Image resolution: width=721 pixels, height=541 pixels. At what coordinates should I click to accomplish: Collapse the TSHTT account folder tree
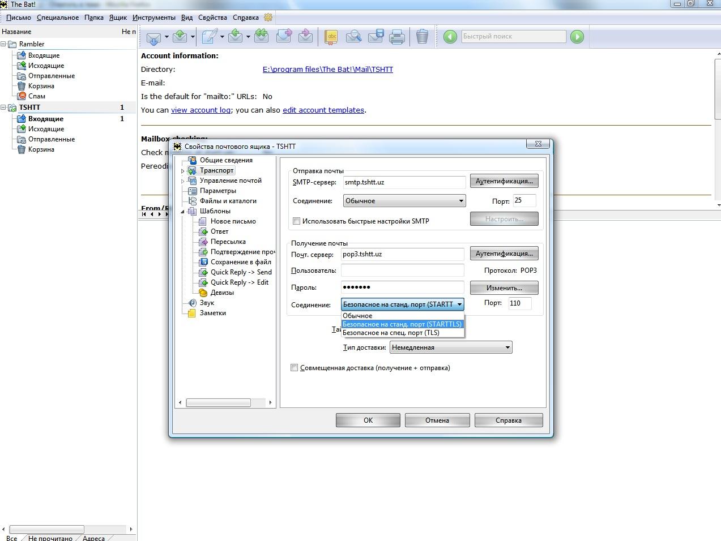3,108
